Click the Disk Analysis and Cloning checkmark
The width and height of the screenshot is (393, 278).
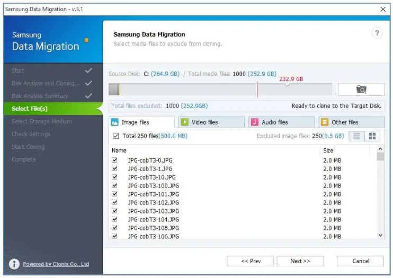coord(88,83)
